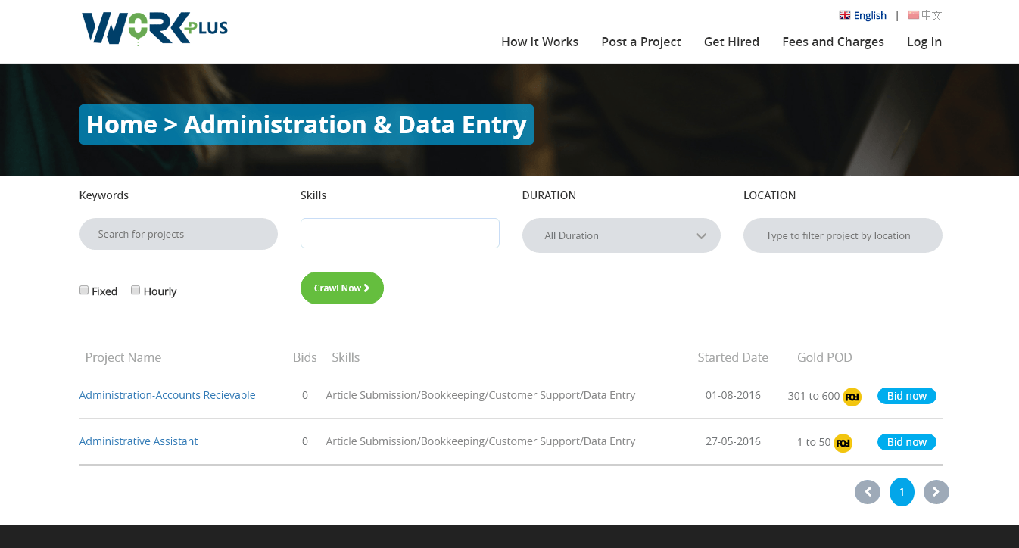Click the Chinese flag icon
The height and width of the screenshot is (548, 1019).
914,15
